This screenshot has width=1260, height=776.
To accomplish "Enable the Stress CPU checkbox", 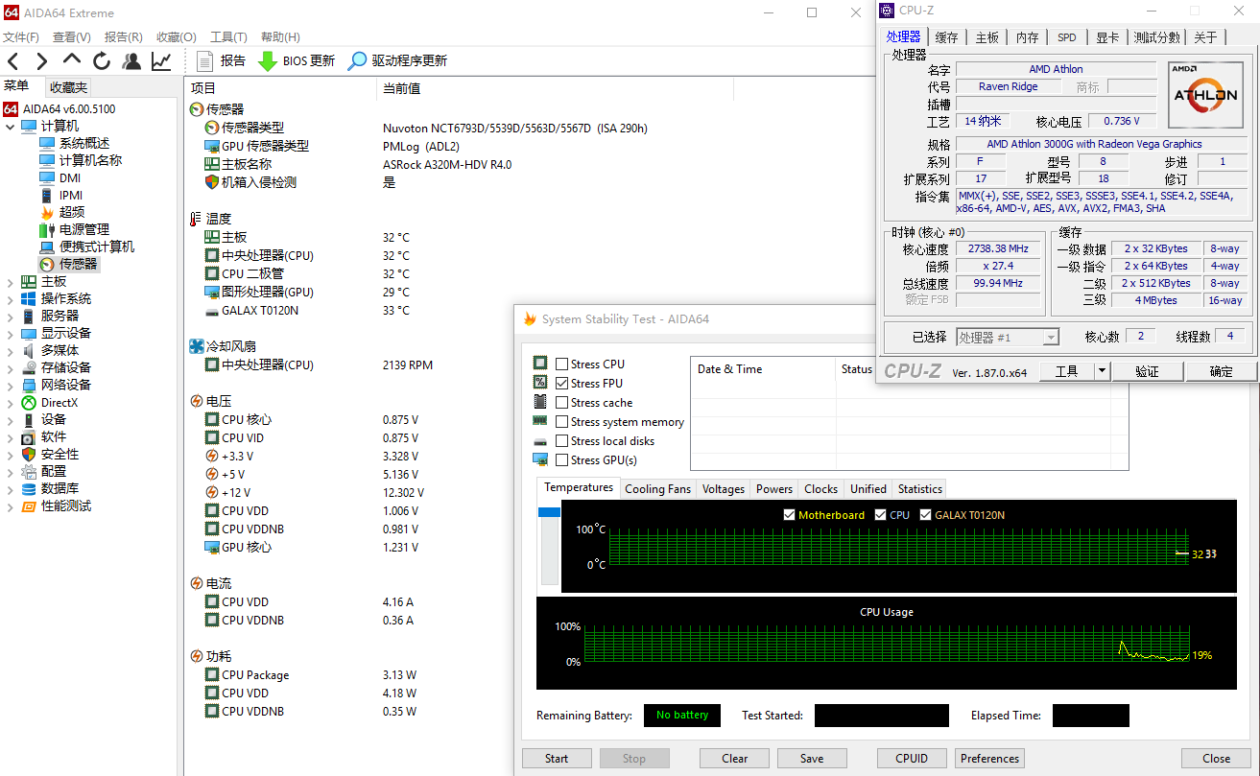I will tap(562, 364).
